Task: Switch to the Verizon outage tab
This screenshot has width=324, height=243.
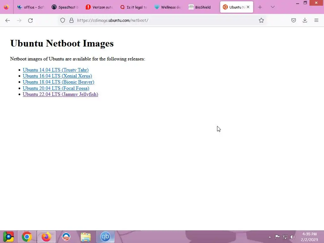Action: point(99,7)
